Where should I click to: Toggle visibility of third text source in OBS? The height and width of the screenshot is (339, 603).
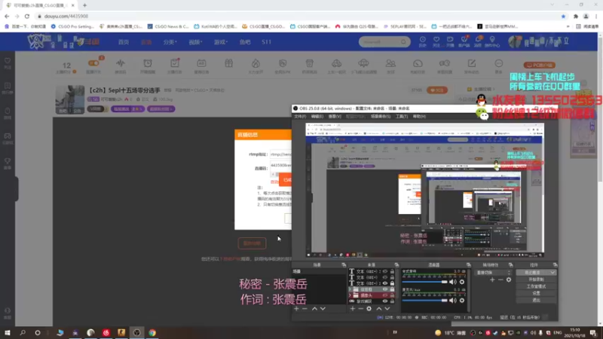(x=385, y=283)
